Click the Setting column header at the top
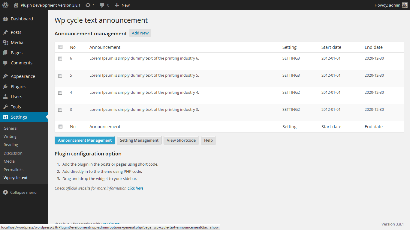This screenshot has width=410, height=230. coord(289,47)
